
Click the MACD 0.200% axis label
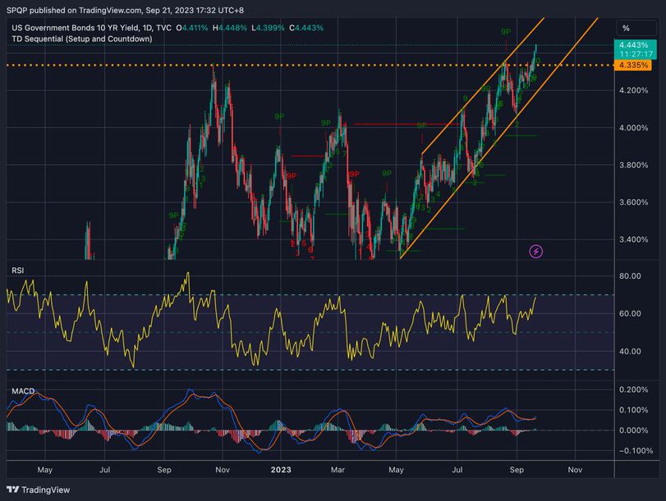[x=633, y=389]
